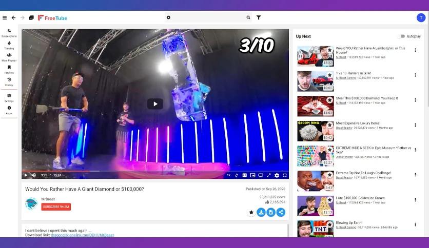Open Trending in the sidebar

coord(9,45)
